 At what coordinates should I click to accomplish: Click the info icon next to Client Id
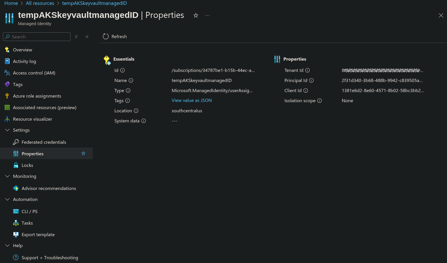306,90
